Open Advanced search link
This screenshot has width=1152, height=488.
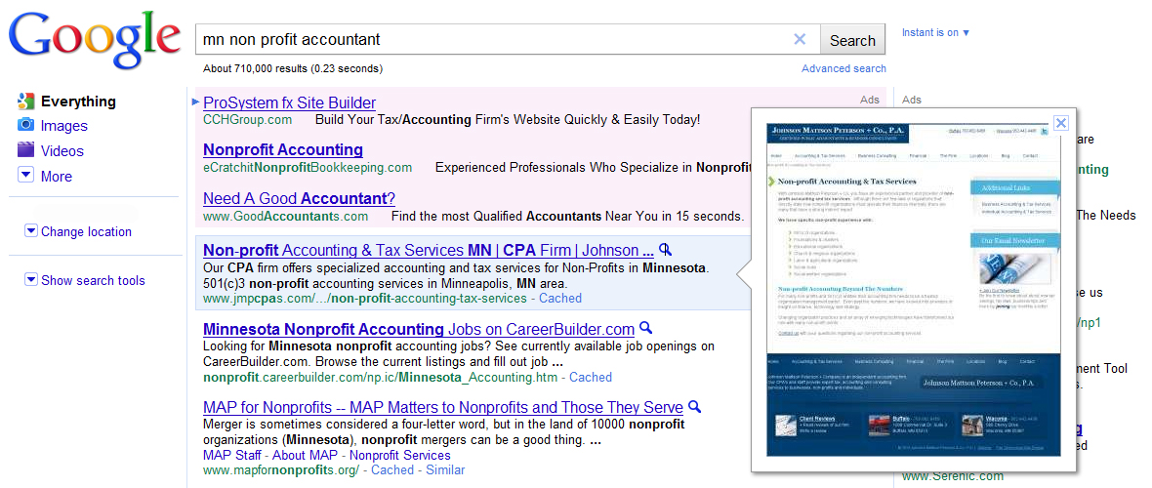click(843, 68)
